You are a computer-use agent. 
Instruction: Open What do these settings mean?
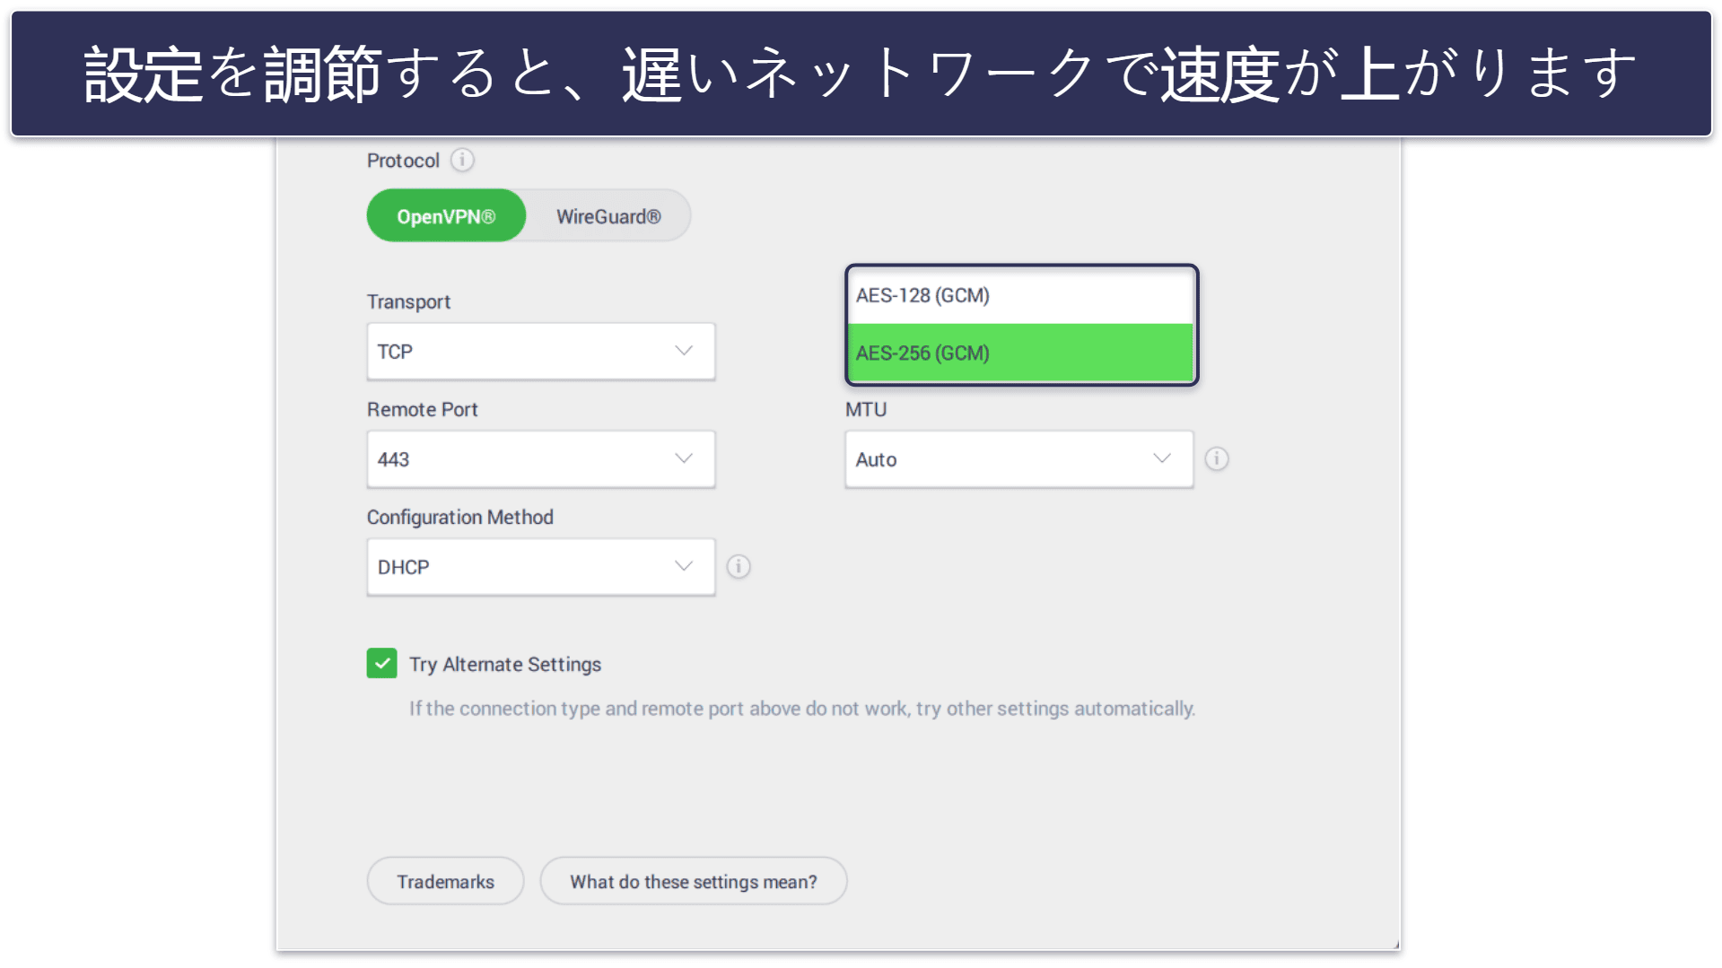[x=694, y=882]
